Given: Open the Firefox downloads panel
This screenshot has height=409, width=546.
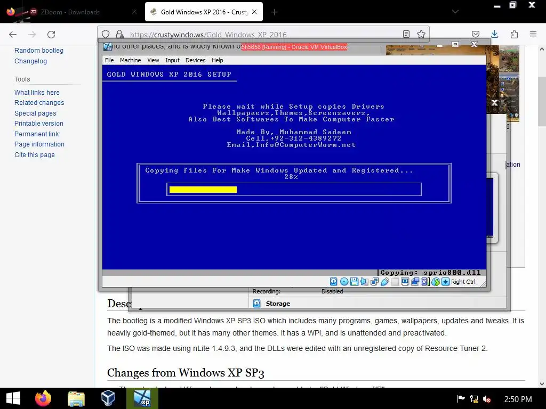Looking at the screenshot, I should click(494, 34).
